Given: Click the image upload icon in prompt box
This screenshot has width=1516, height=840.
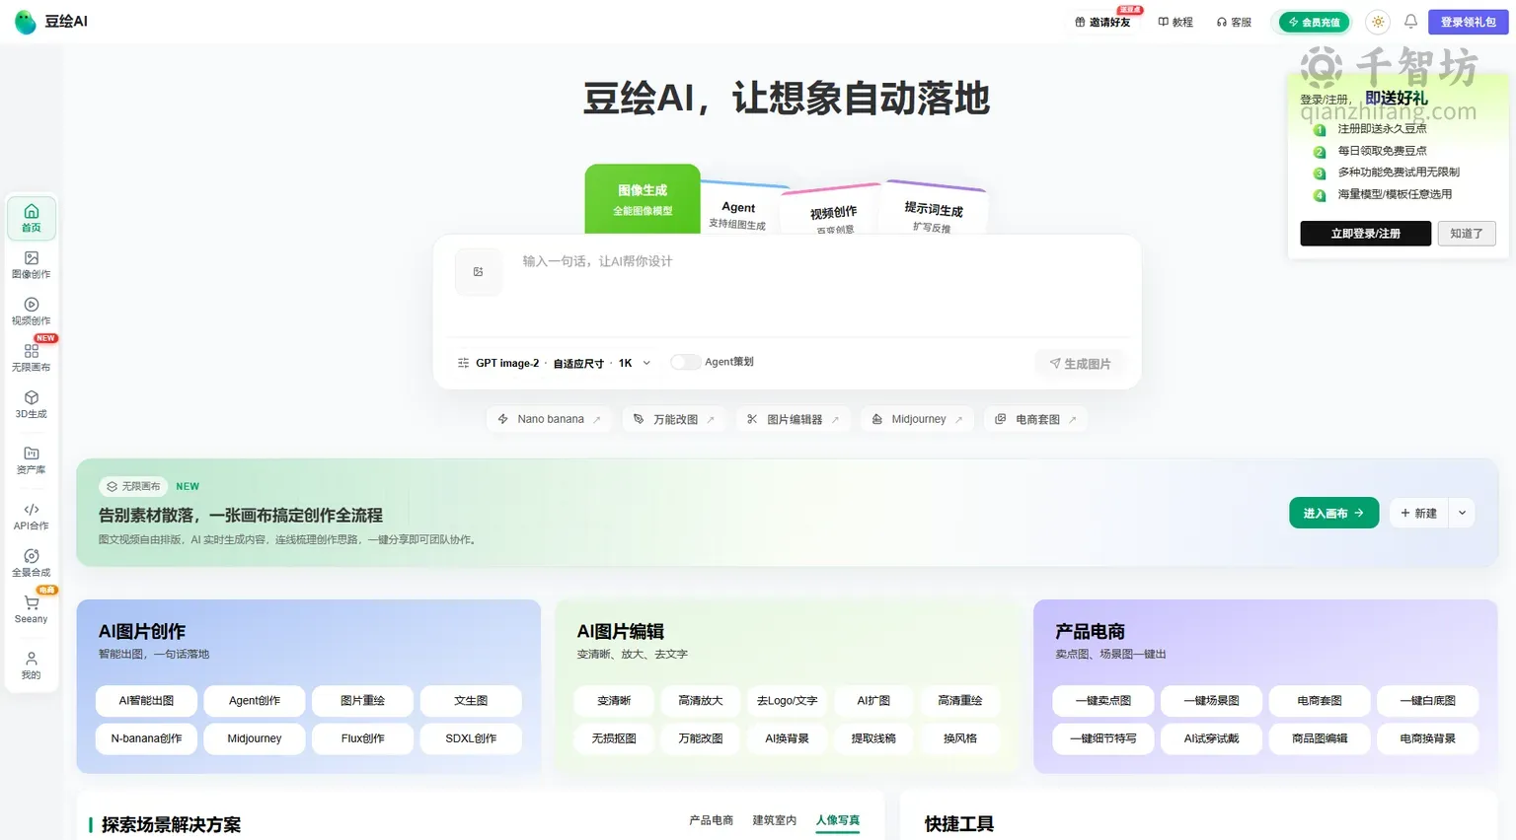Looking at the screenshot, I should 479,271.
